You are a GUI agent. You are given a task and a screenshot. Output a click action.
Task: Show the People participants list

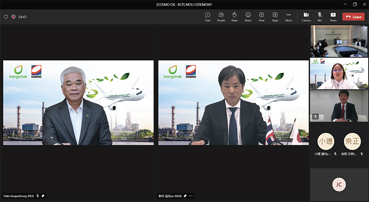(221, 17)
